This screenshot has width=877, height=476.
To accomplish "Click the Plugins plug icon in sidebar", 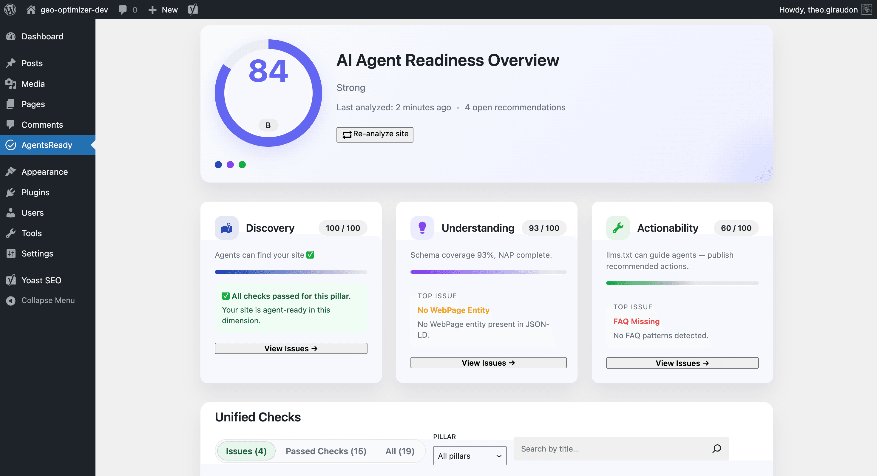I will pos(10,192).
